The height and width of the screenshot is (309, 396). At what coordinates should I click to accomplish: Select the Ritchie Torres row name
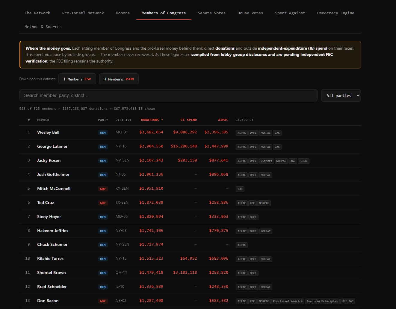pos(50,258)
